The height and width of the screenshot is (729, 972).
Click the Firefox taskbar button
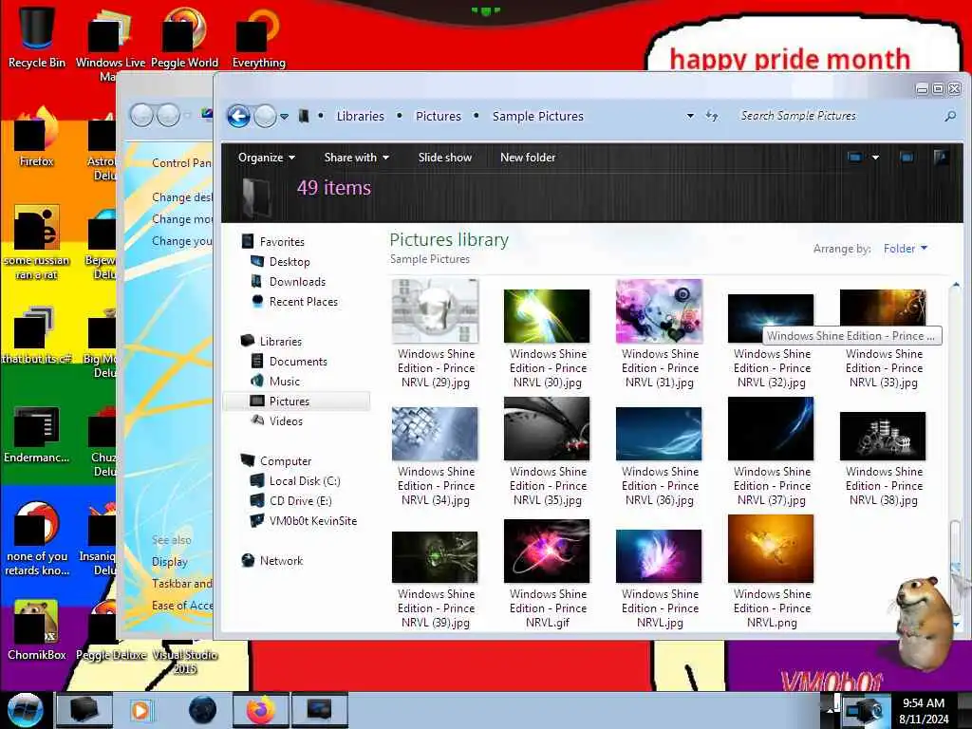(x=261, y=710)
